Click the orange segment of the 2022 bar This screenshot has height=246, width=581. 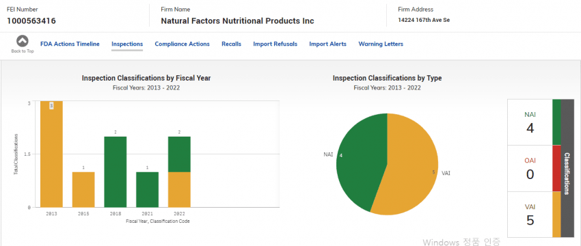[179, 189]
